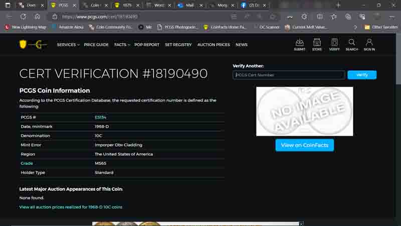This screenshot has height=226, width=401.
Task: Open SET REGISTRY page
Action: tap(178, 45)
